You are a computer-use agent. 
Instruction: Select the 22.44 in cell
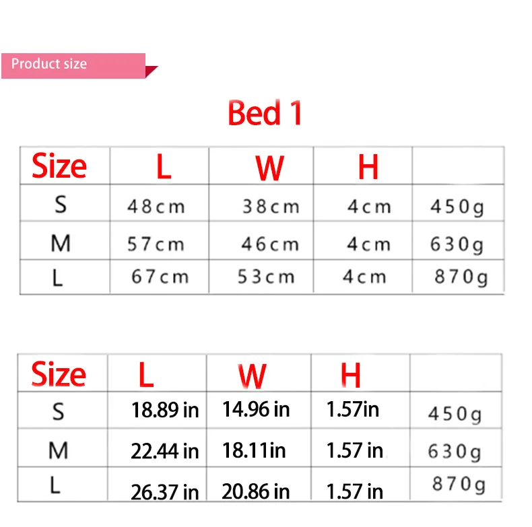click(x=165, y=452)
